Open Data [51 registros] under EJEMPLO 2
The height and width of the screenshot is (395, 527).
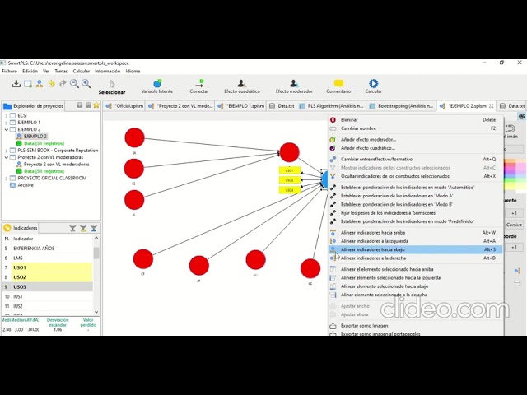[40, 143]
